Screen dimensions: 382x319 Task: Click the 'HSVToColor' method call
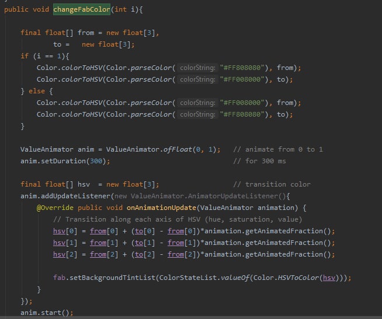click(298, 278)
